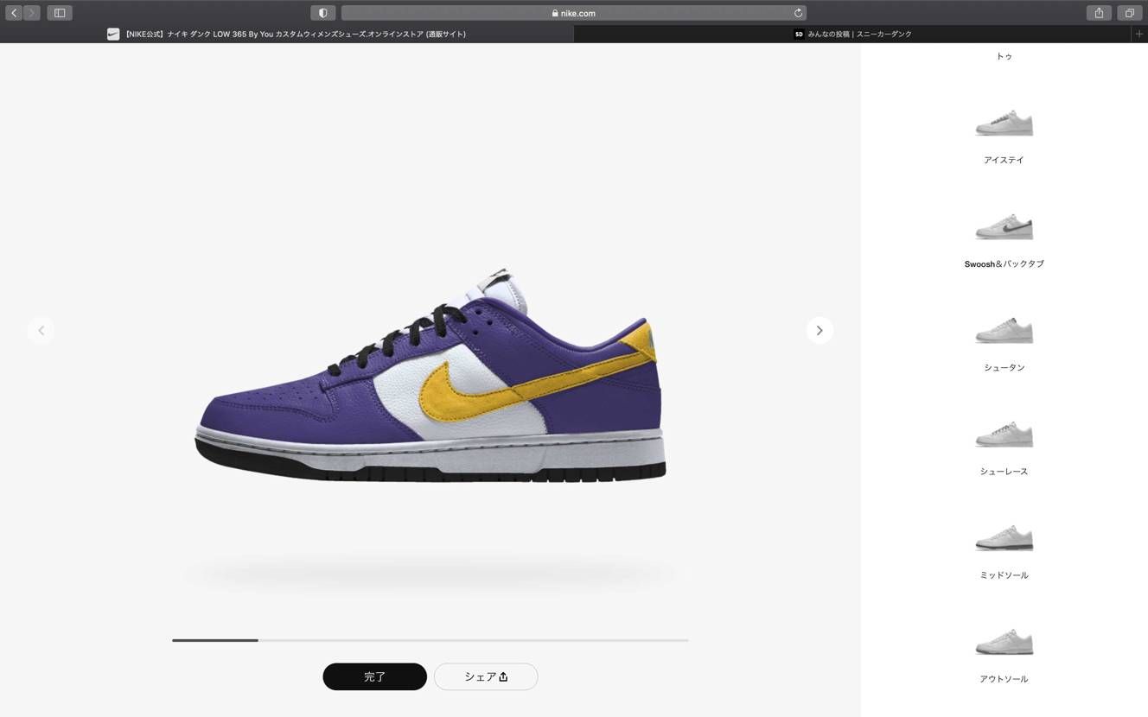Image resolution: width=1148 pixels, height=717 pixels.
Task: Choose the シューレース part thumbnail
Action: (1004, 435)
